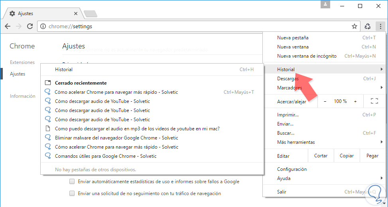Image resolution: width=388 pixels, height=207 pixels.
Task: Open Eliminar malware del navegador Google Chrome entry
Action: coord(152,138)
